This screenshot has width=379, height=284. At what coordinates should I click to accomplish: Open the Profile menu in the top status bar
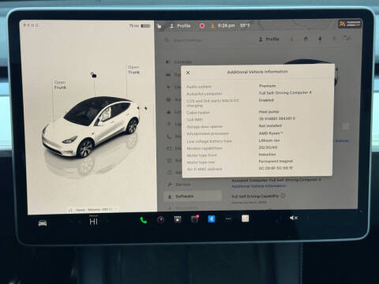click(181, 26)
